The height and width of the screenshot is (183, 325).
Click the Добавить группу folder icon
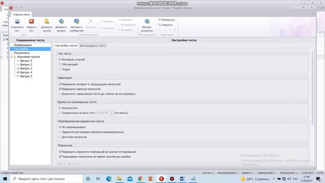pos(47,21)
